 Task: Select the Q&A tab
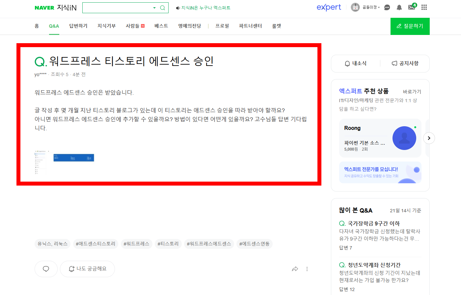[54, 26]
